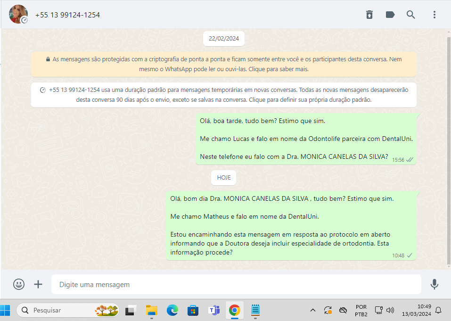Focus the 'Digite uma mensagem' input box
Image resolution: width=451 pixels, height=321 pixels.
coord(236,284)
